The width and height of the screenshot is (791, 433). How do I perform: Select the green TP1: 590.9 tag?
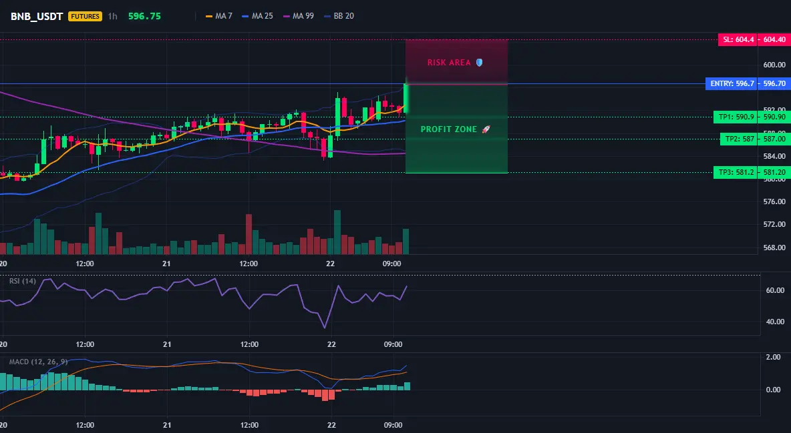(736, 117)
